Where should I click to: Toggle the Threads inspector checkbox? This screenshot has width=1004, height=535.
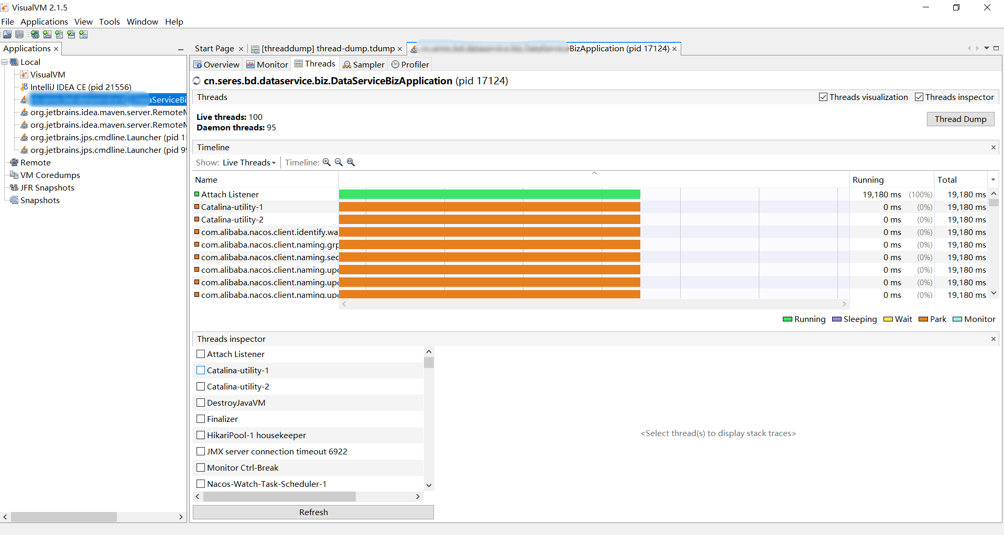919,97
